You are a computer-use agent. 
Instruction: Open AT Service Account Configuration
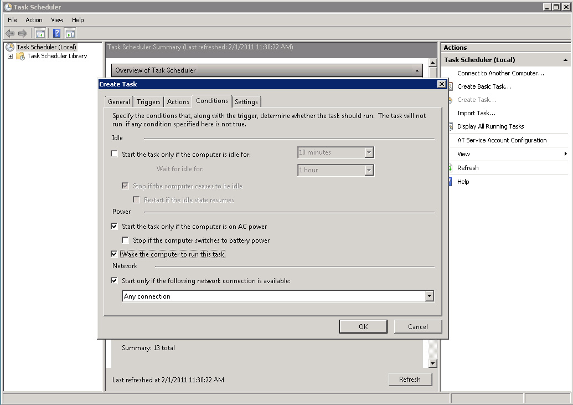click(502, 140)
